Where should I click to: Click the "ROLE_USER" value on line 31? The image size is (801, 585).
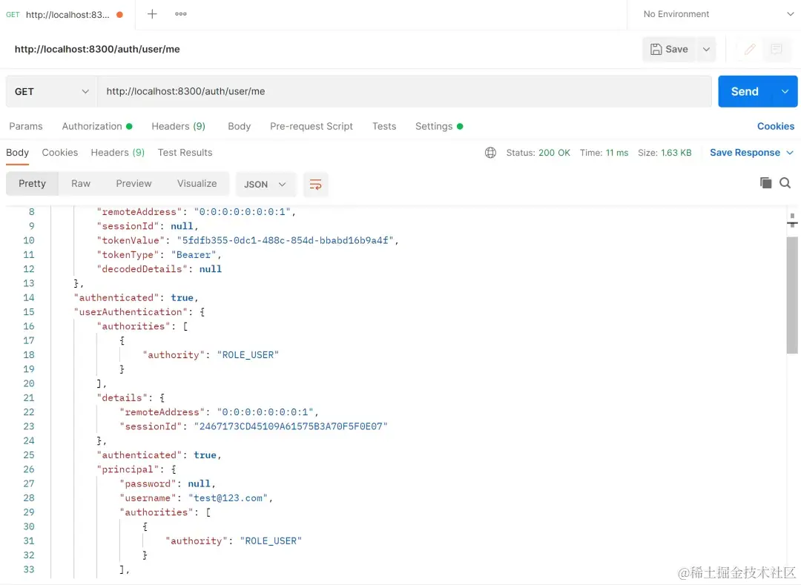[x=271, y=541]
